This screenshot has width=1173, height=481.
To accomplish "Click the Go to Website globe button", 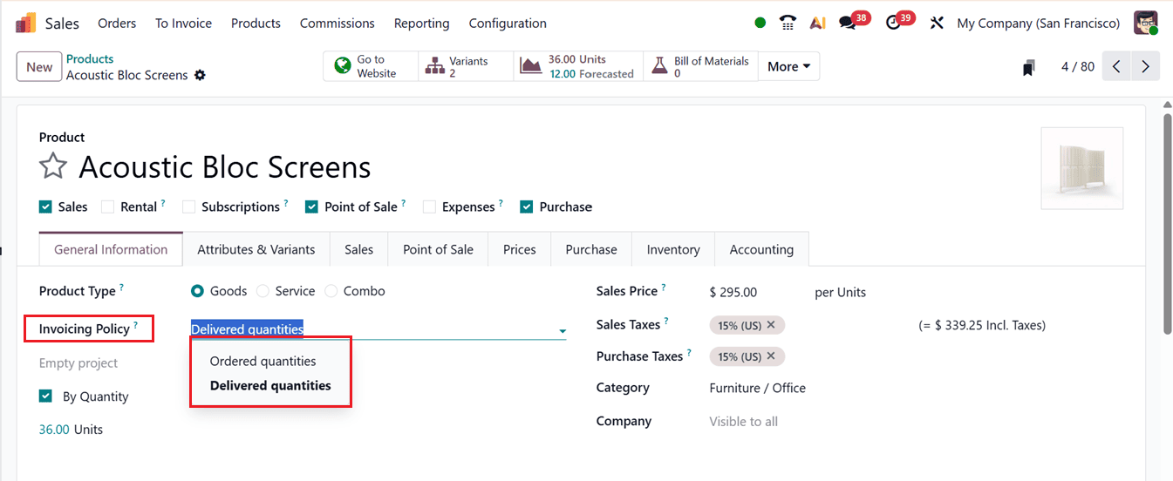I will click(371, 66).
